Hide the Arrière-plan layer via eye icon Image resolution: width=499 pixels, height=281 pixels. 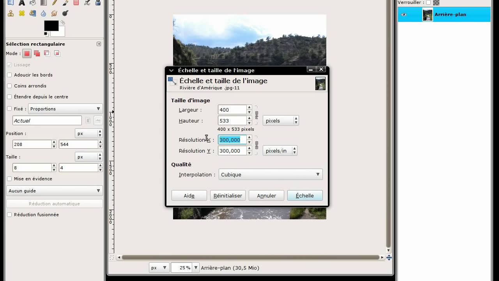403,14
